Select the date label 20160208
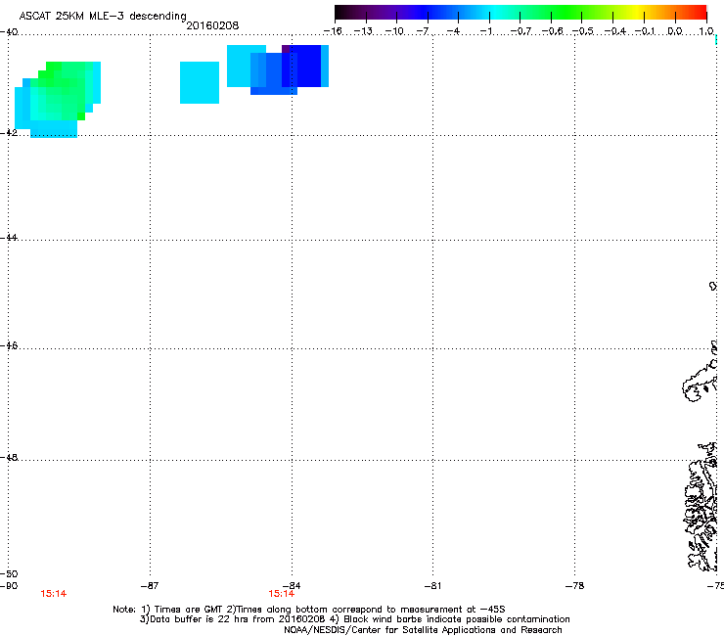This screenshot has height=636, width=724. coord(212,25)
